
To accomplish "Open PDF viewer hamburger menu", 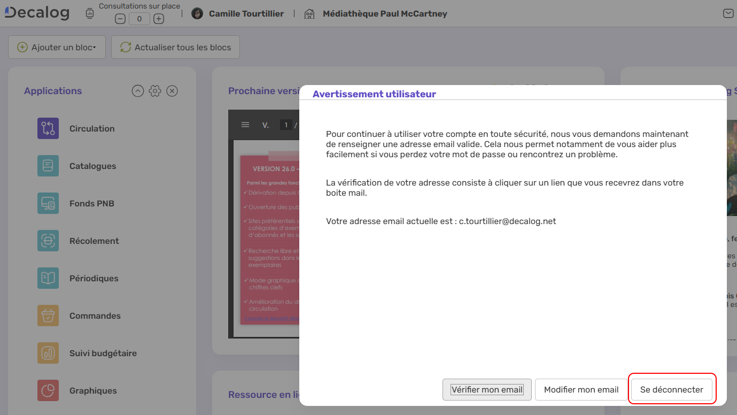I will [x=245, y=125].
